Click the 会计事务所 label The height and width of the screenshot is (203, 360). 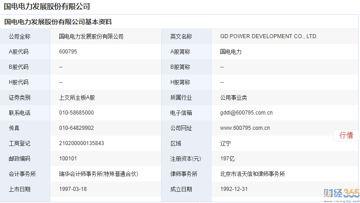[x=22, y=174]
